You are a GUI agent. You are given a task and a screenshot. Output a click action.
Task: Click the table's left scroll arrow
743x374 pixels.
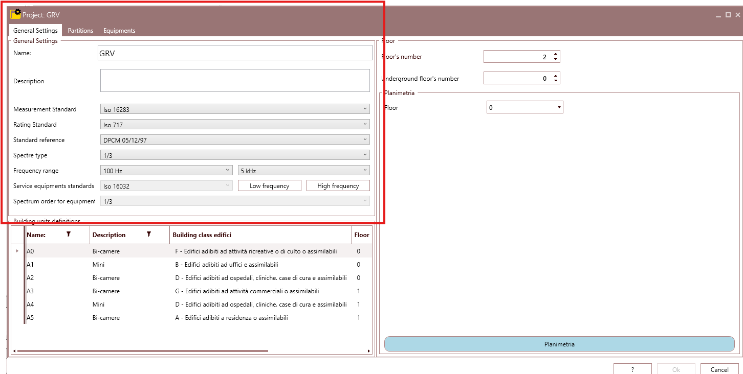pos(14,351)
